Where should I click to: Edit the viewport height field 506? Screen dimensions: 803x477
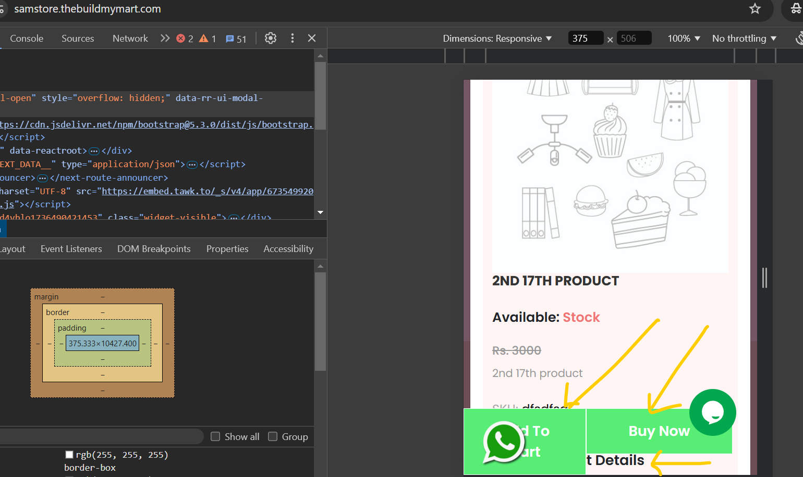coord(634,39)
